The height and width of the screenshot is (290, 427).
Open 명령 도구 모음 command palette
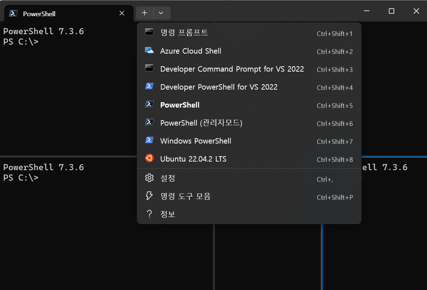[249, 196]
